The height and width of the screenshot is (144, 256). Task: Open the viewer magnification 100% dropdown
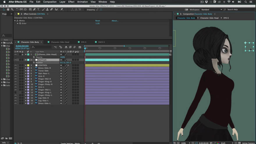click(186, 143)
